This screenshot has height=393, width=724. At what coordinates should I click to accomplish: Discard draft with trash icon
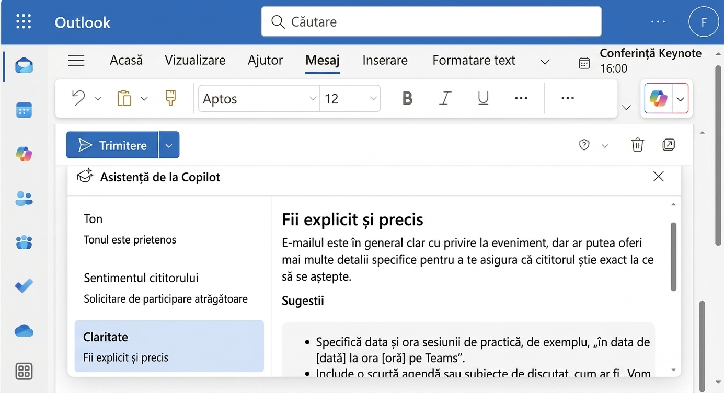point(637,145)
